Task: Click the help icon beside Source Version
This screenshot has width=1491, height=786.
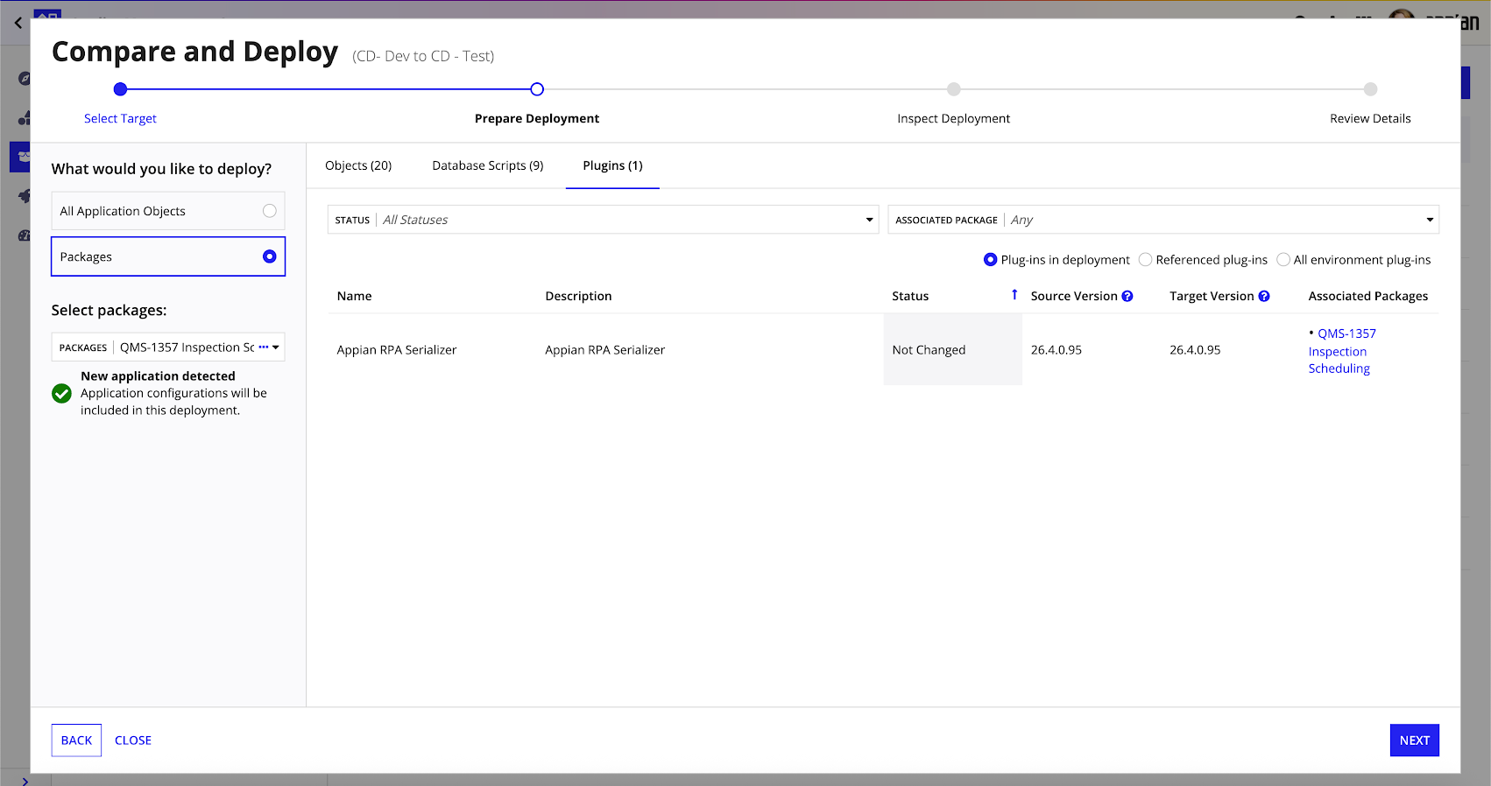Action: pos(1127,297)
